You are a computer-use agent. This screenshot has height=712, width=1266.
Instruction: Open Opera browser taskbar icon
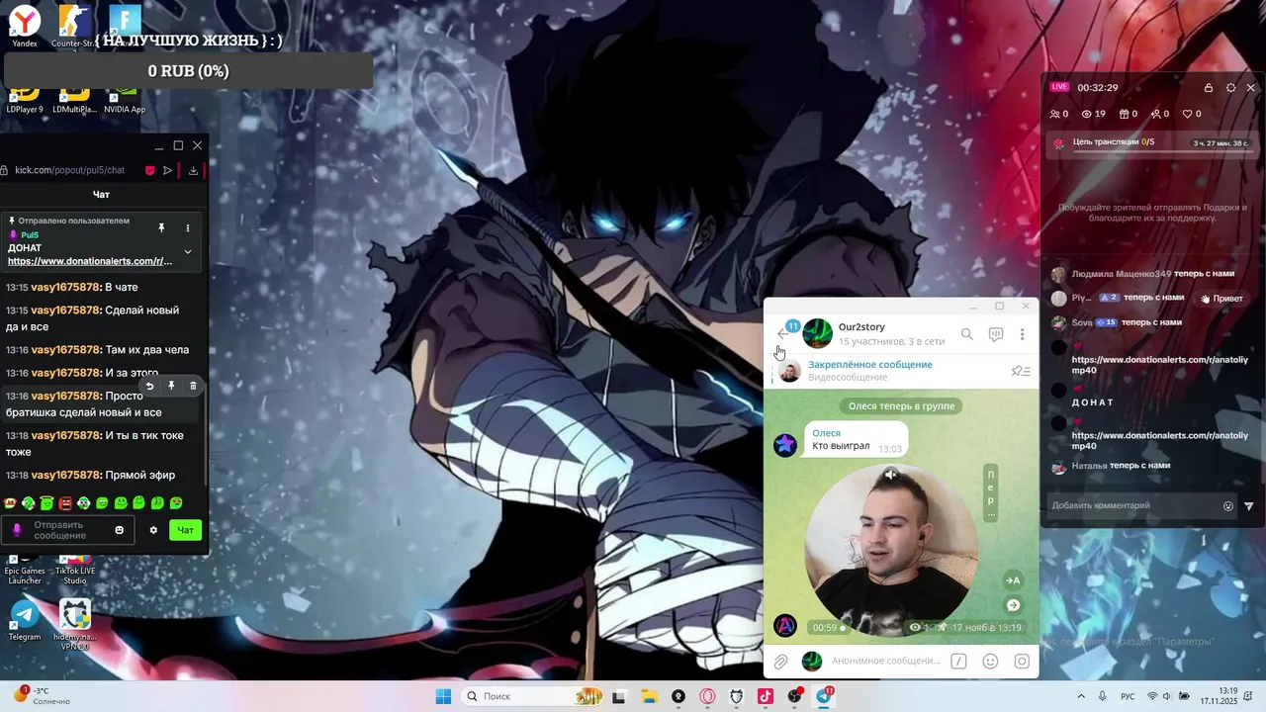pyautogui.click(x=707, y=696)
